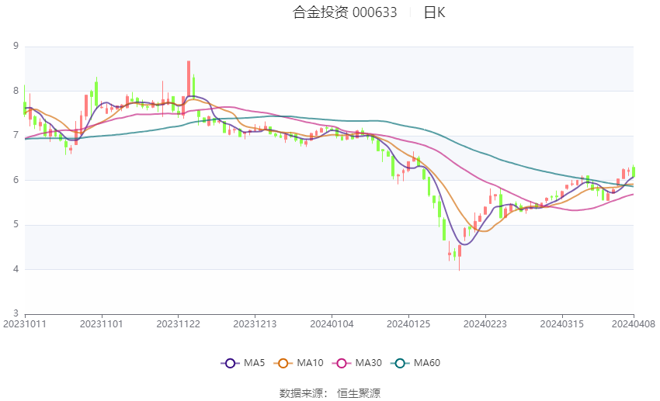
Task: Toggle the MA60 legend series
Action: [x=415, y=363]
